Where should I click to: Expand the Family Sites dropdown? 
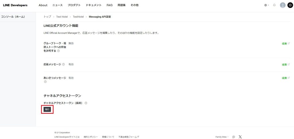[222, 137]
